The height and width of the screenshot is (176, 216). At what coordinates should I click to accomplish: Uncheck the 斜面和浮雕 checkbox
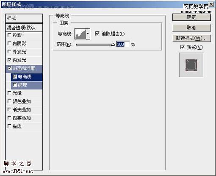[x=9, y=68]
